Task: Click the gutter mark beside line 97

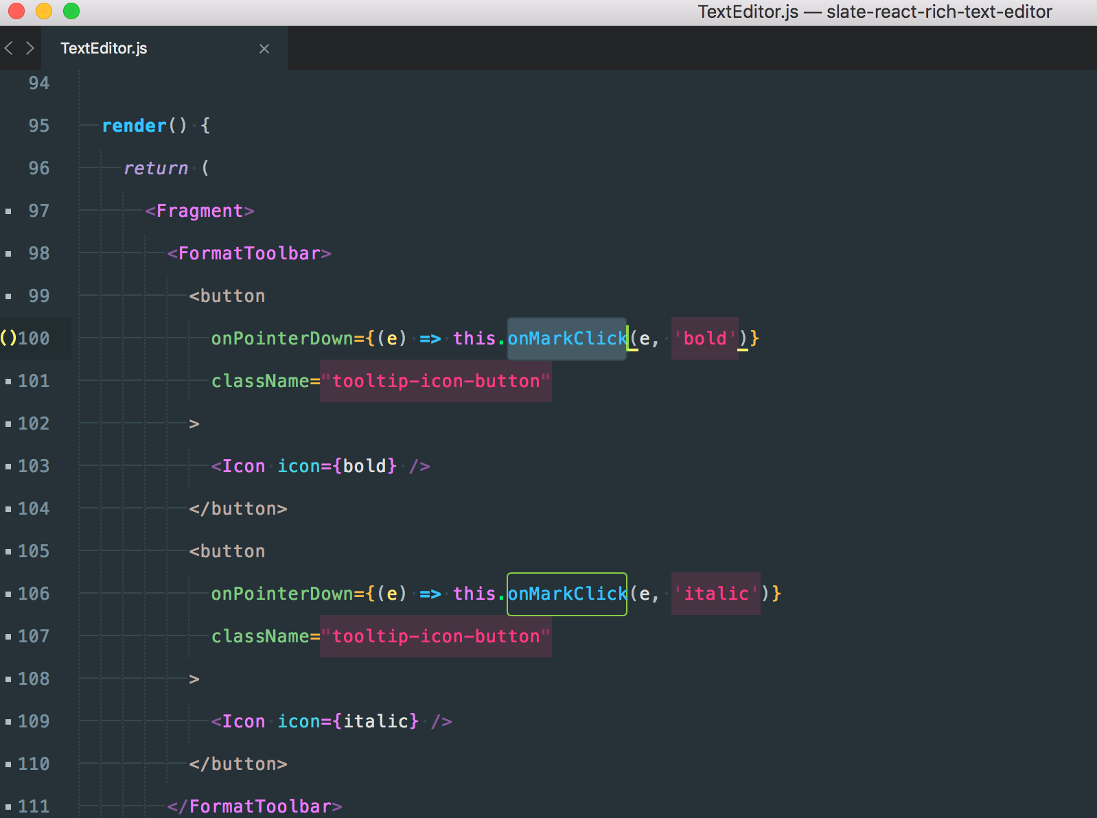Action: pos(8,211)
